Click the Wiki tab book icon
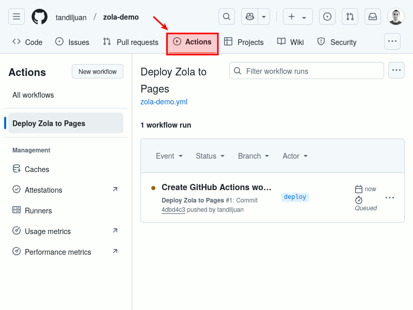The height and width of the screenshot is (310, 413). pyautogui.click(x=281, y=41)
